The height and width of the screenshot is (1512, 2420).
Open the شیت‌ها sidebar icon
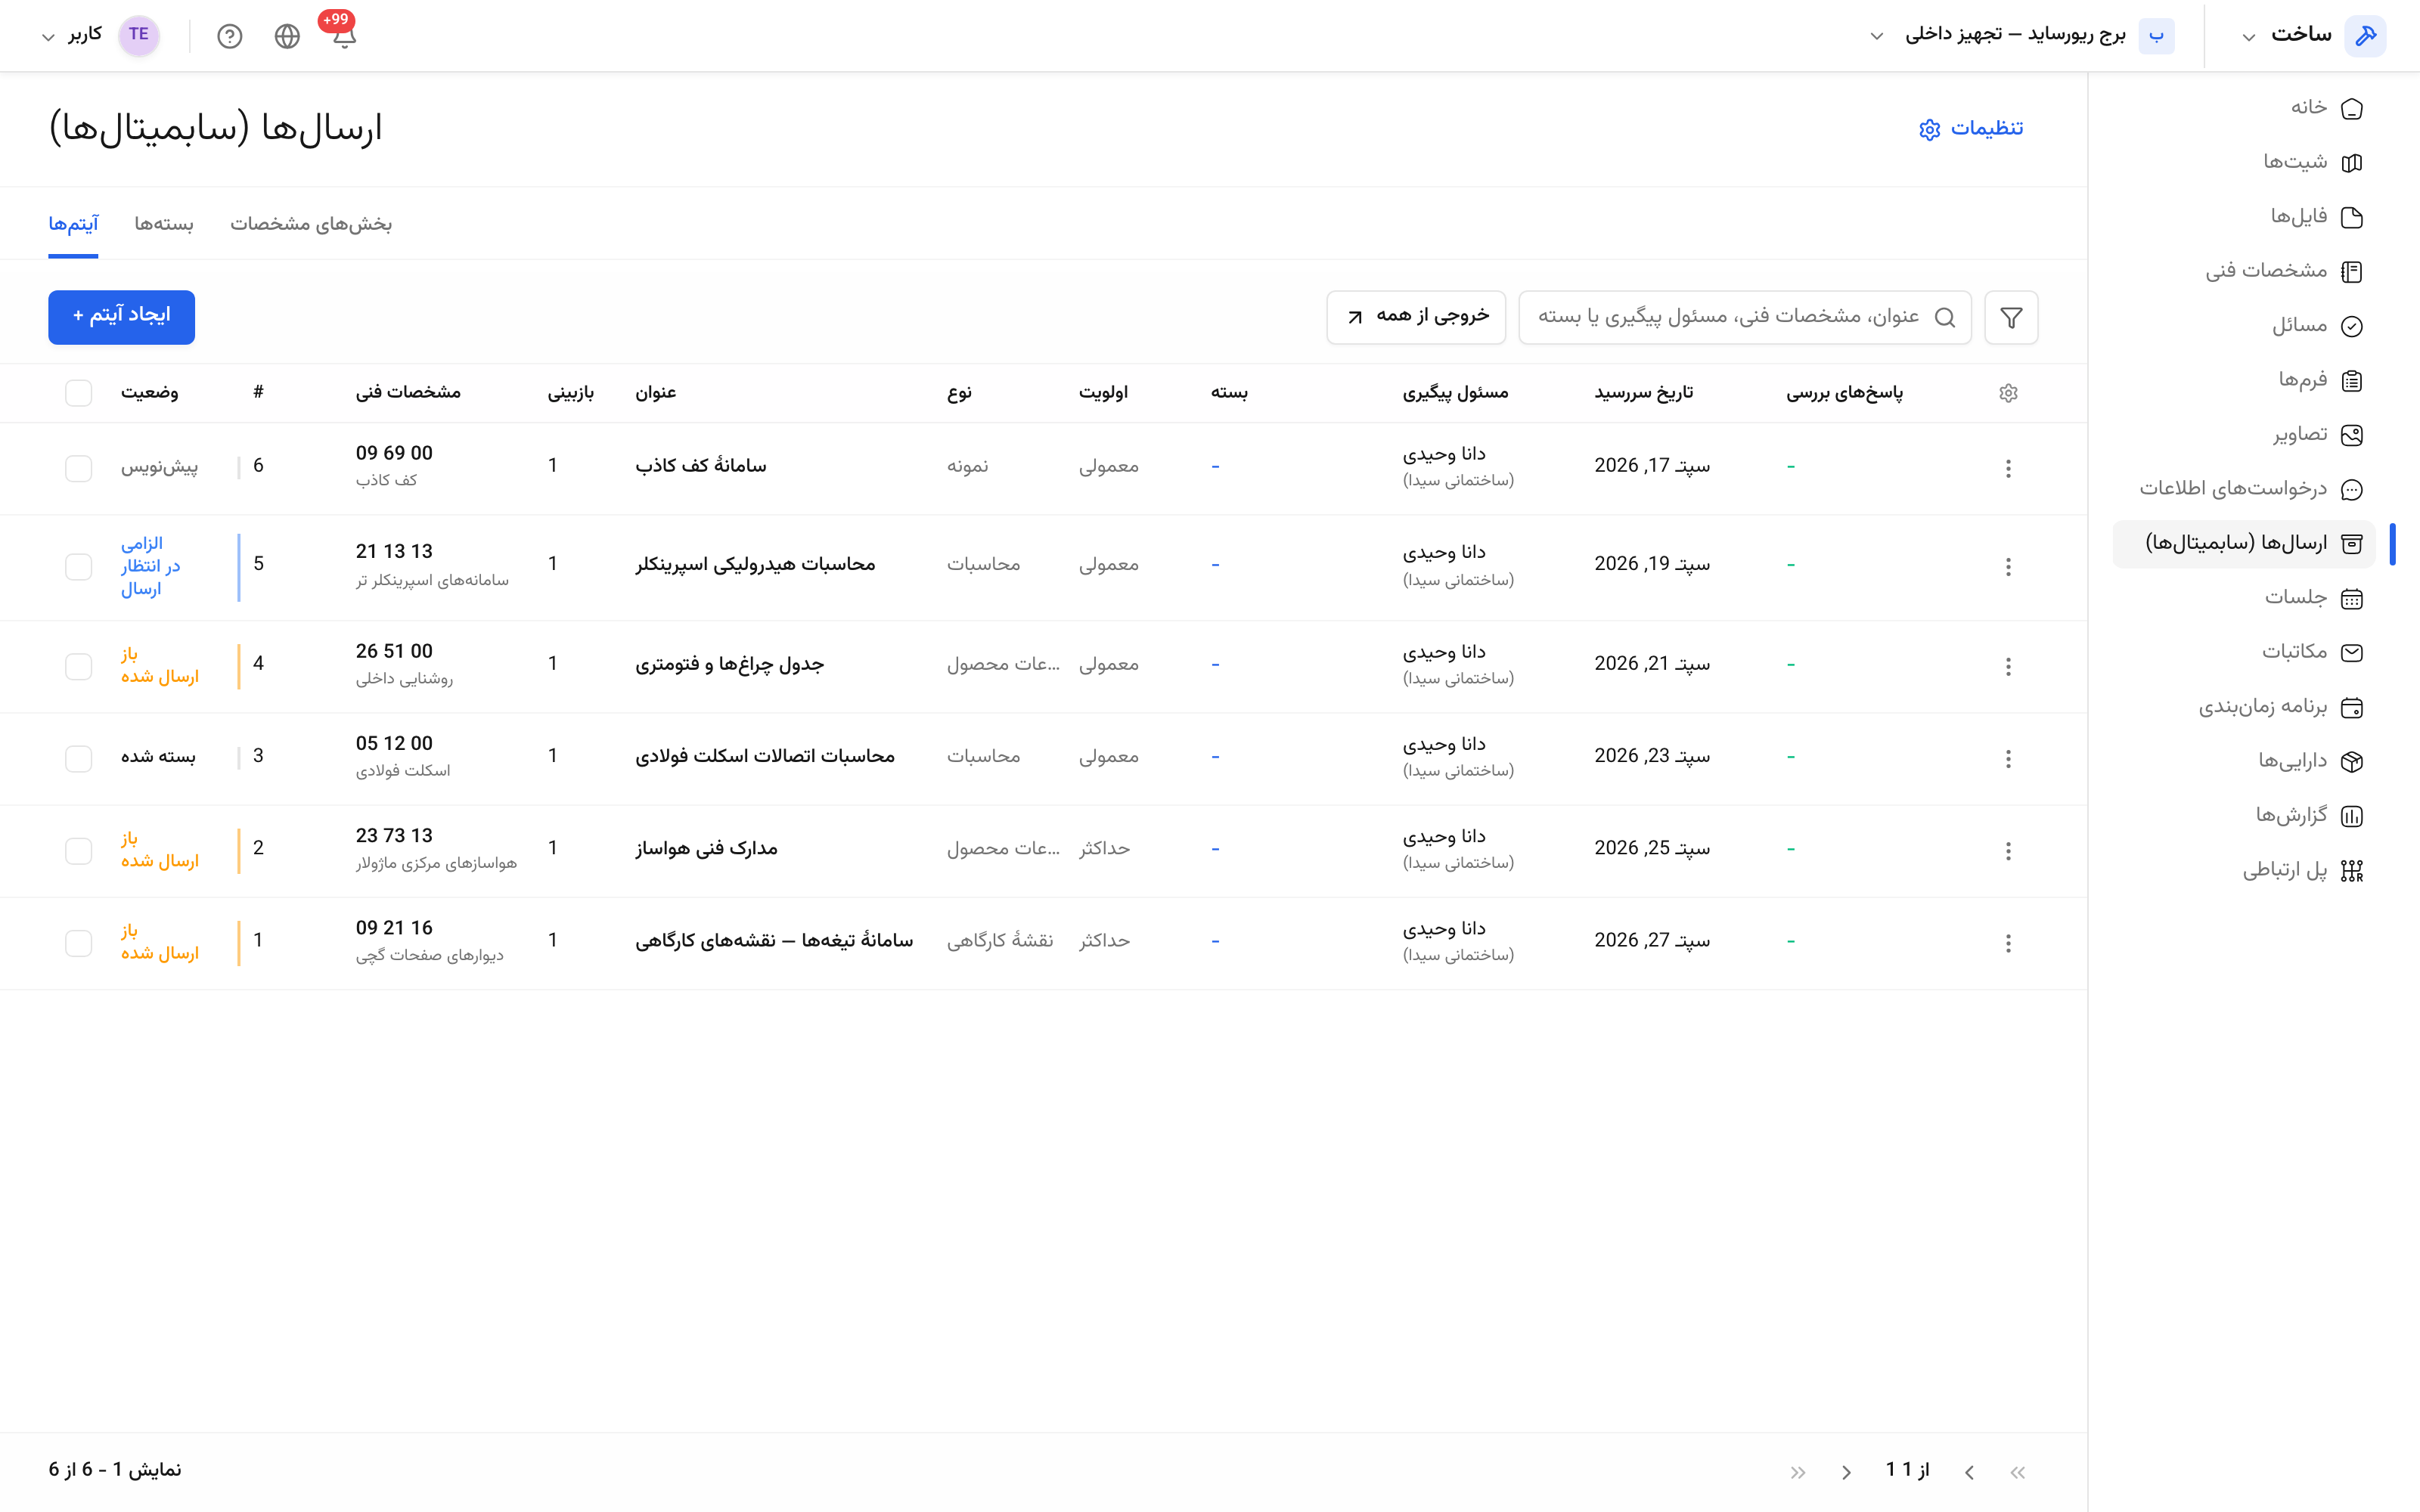[2352, 162]
